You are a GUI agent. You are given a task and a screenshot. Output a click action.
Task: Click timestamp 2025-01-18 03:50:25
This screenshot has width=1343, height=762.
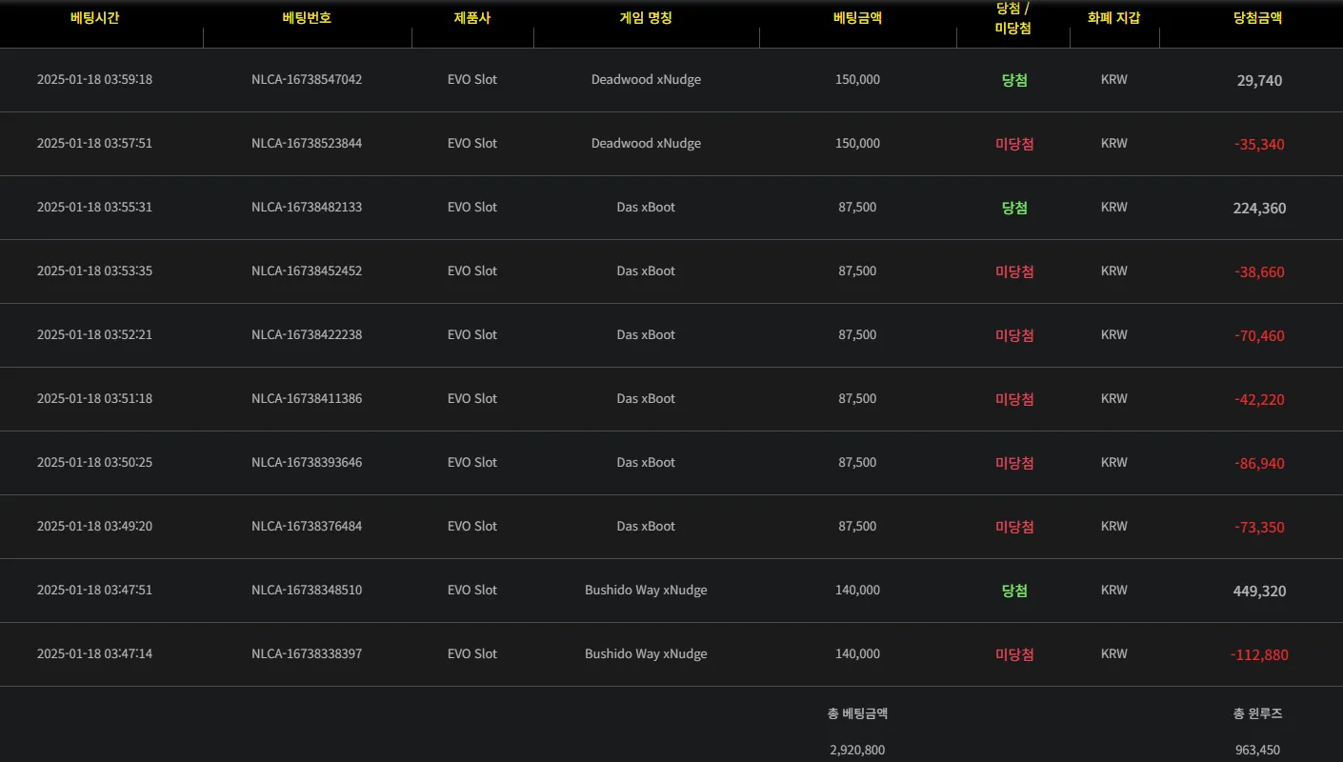[x=94, y=463]
